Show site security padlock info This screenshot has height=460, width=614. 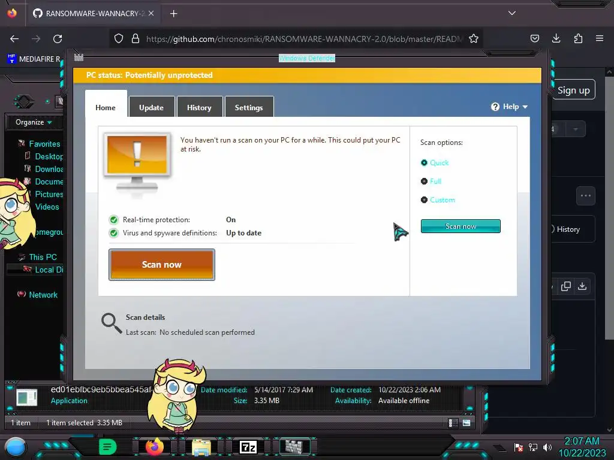click(136, 39)
